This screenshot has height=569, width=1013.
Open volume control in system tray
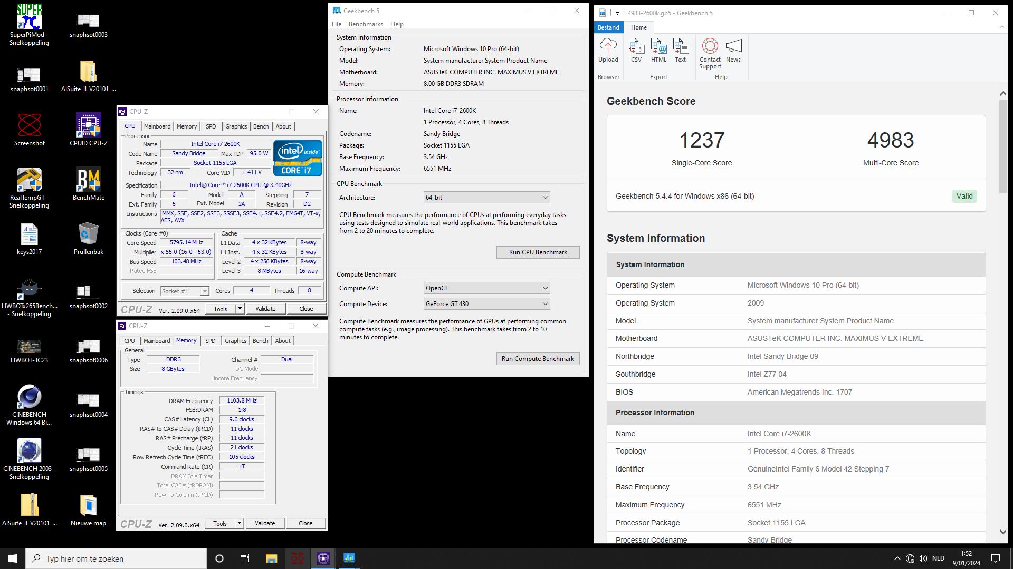point(923,558)
